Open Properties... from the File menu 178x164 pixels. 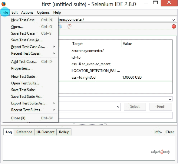[x=34, y=68]
